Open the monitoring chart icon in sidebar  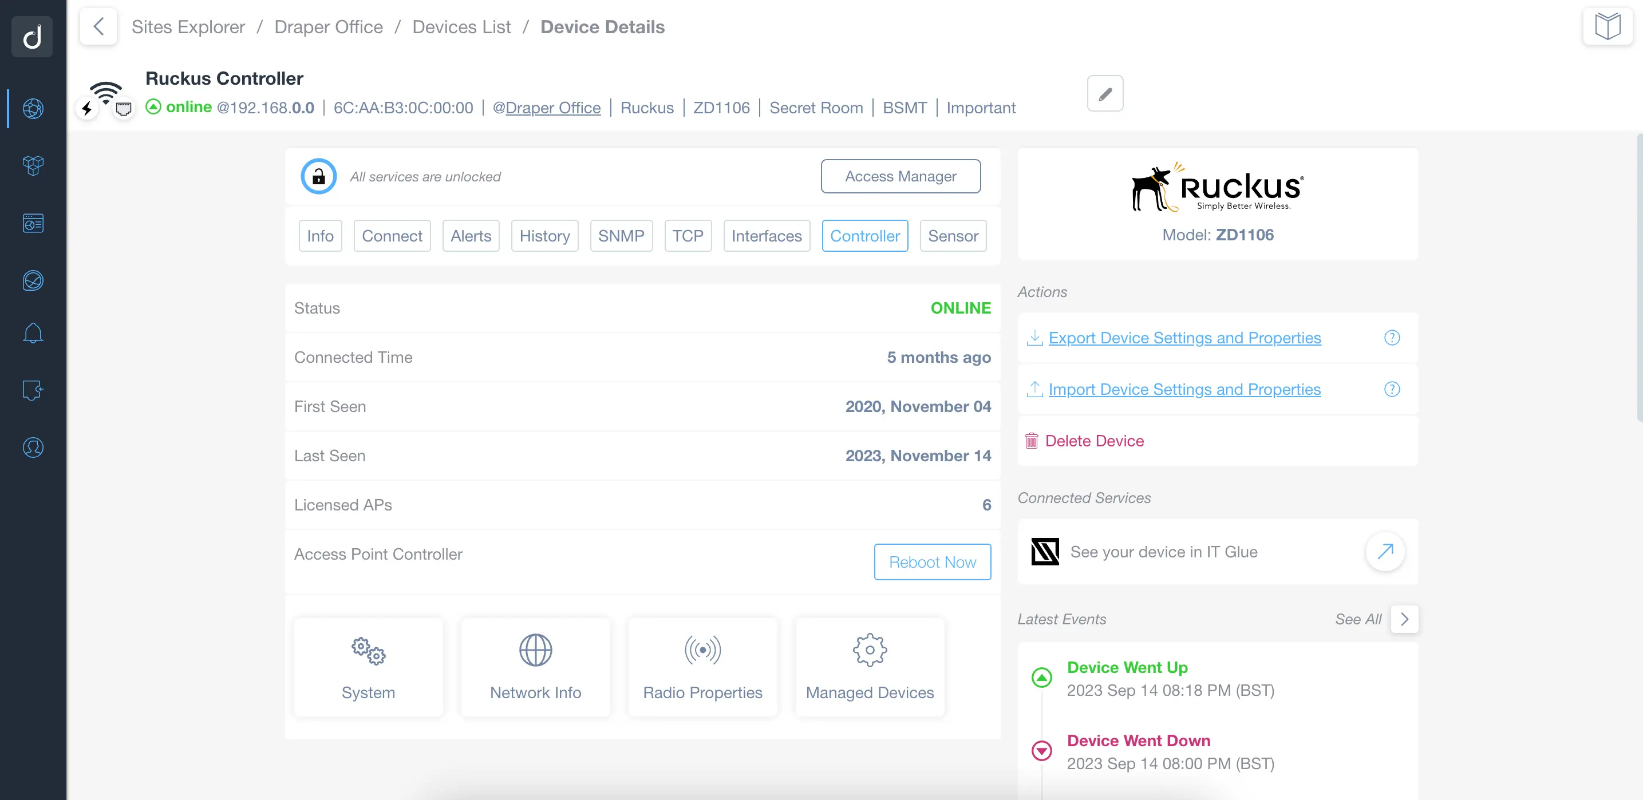click(x=33, y=280)
